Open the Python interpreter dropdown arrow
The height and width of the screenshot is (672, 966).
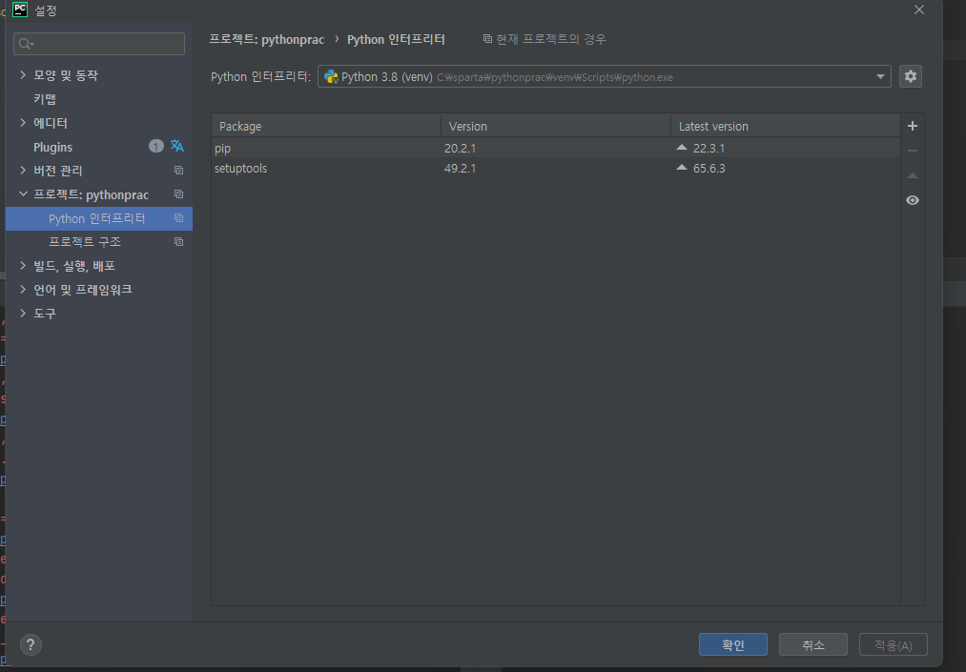(x=880, y=76)
